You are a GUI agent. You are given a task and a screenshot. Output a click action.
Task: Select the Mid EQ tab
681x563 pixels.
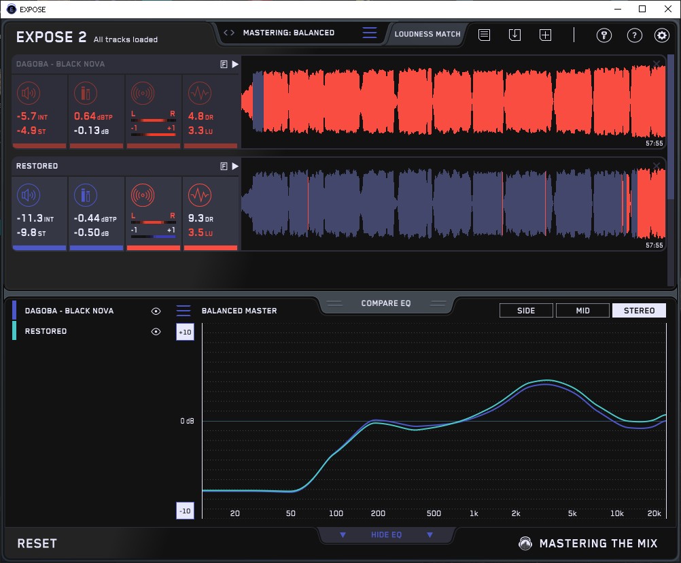click(x=582, y=311)
